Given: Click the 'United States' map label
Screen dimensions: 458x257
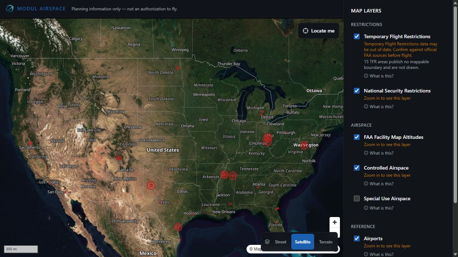Looking at the screenshot, I should coord(163,150).
